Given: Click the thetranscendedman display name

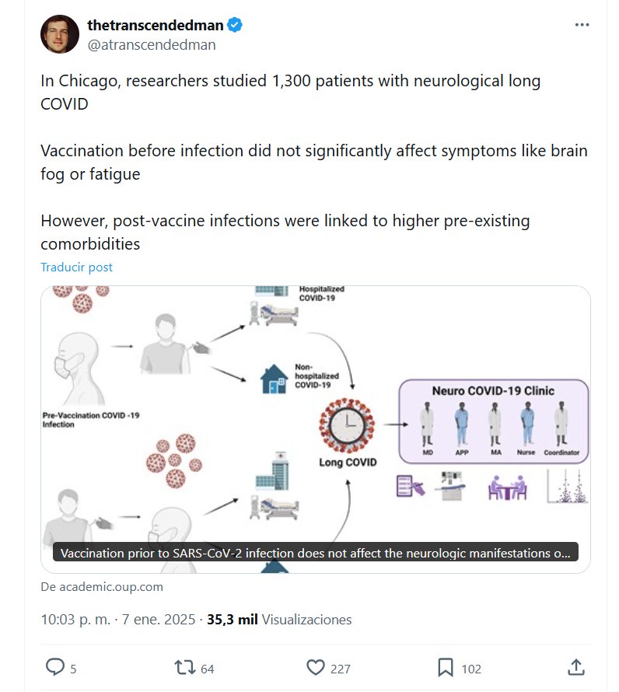Looking at the screenshot, I should click(156, 25).
